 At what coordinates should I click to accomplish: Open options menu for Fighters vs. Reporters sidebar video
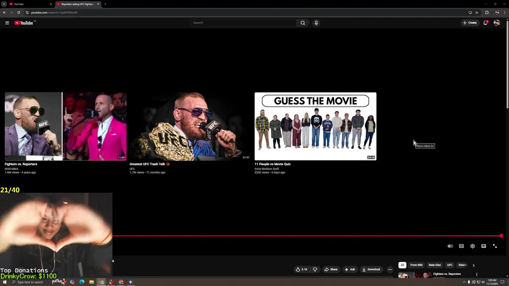tap(476, 274)
